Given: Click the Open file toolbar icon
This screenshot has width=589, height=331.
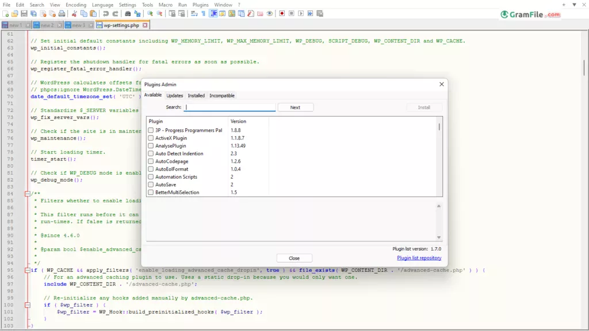Looking at the screenshot, I should pos(14,14).
